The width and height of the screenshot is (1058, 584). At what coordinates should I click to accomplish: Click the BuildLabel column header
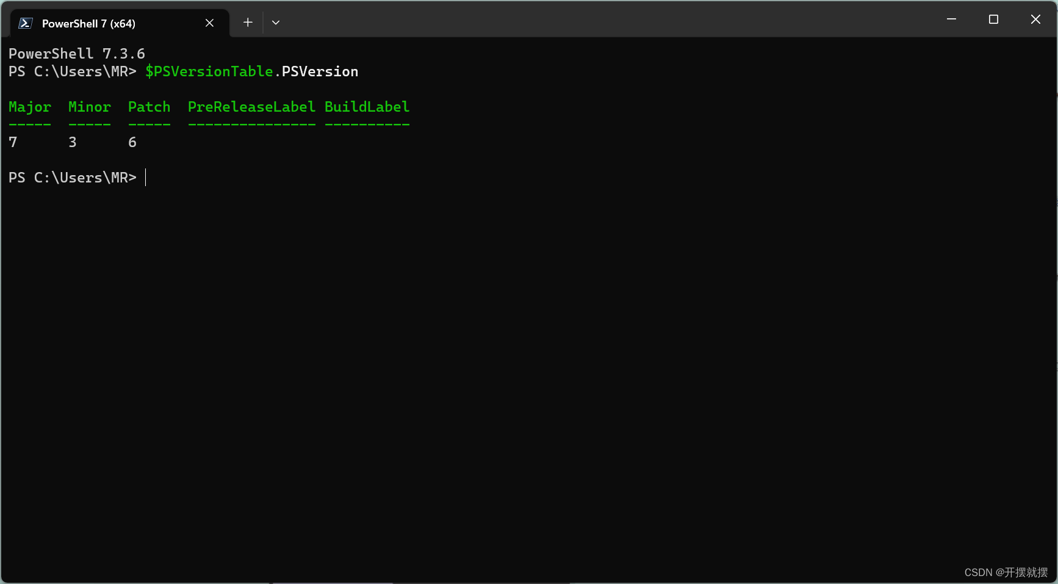[367, 107]
